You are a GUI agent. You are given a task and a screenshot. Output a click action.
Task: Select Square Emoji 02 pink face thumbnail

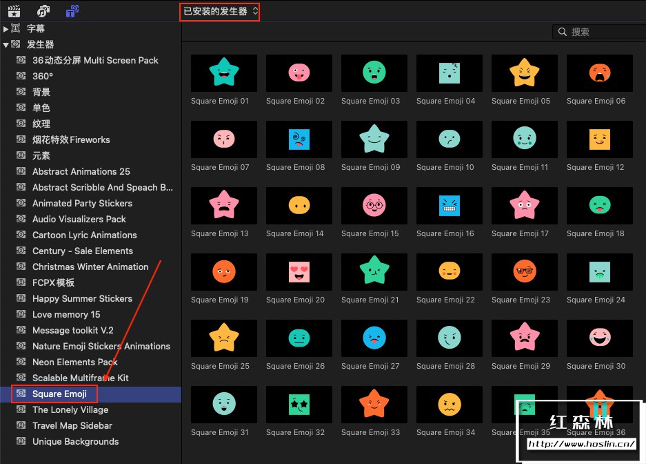299,73
